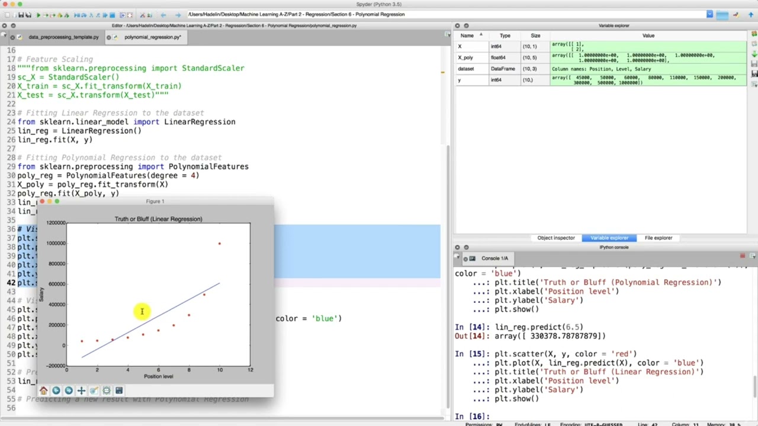This screenshot has width=758, height=426.
Task: Click the variable explorer side toolbar top icon
Action: pos(754,35)
